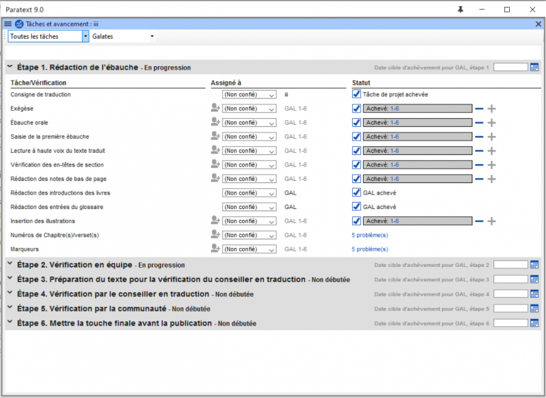Open the Toutes les tâches dropdown
Screen dimensions: 546x398
(85, 36)
